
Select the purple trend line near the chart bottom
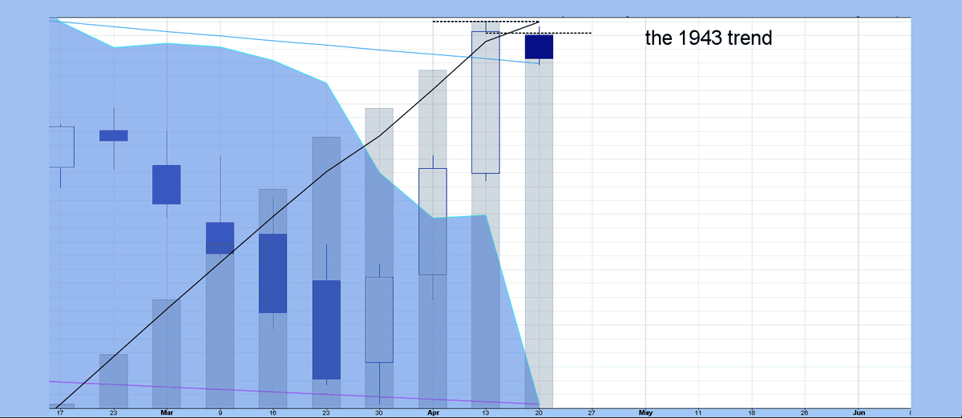point(294,392)
